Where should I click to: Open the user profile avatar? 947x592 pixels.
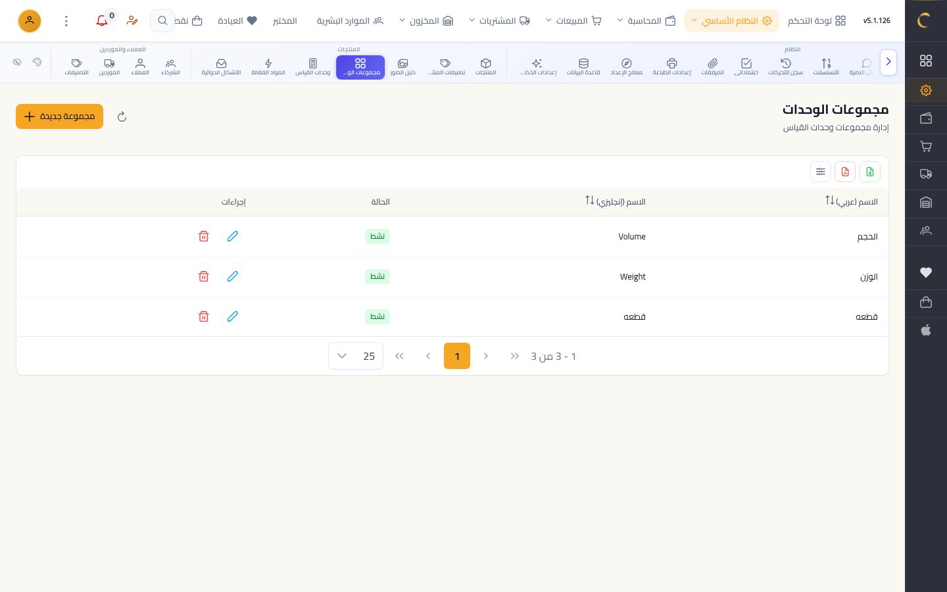click(30, 21)
